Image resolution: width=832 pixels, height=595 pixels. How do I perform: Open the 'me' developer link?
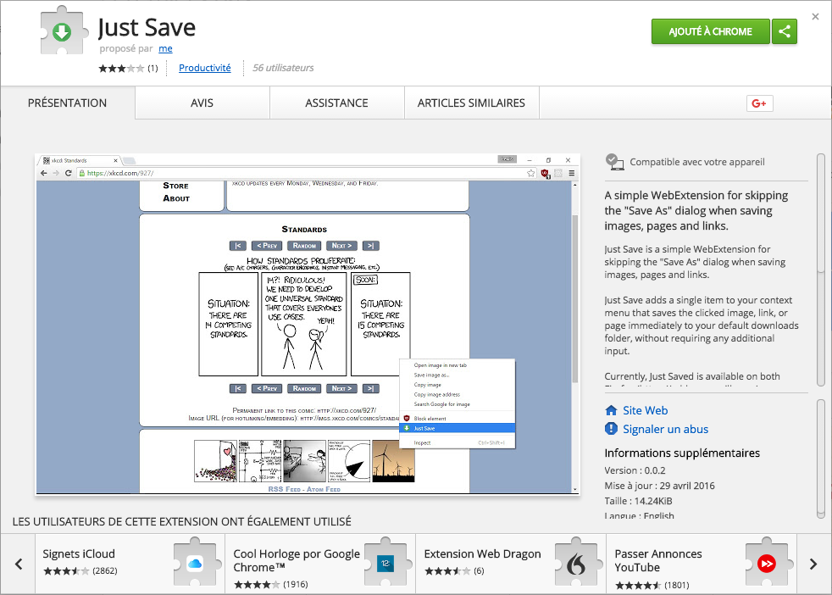tap(165, 49)
